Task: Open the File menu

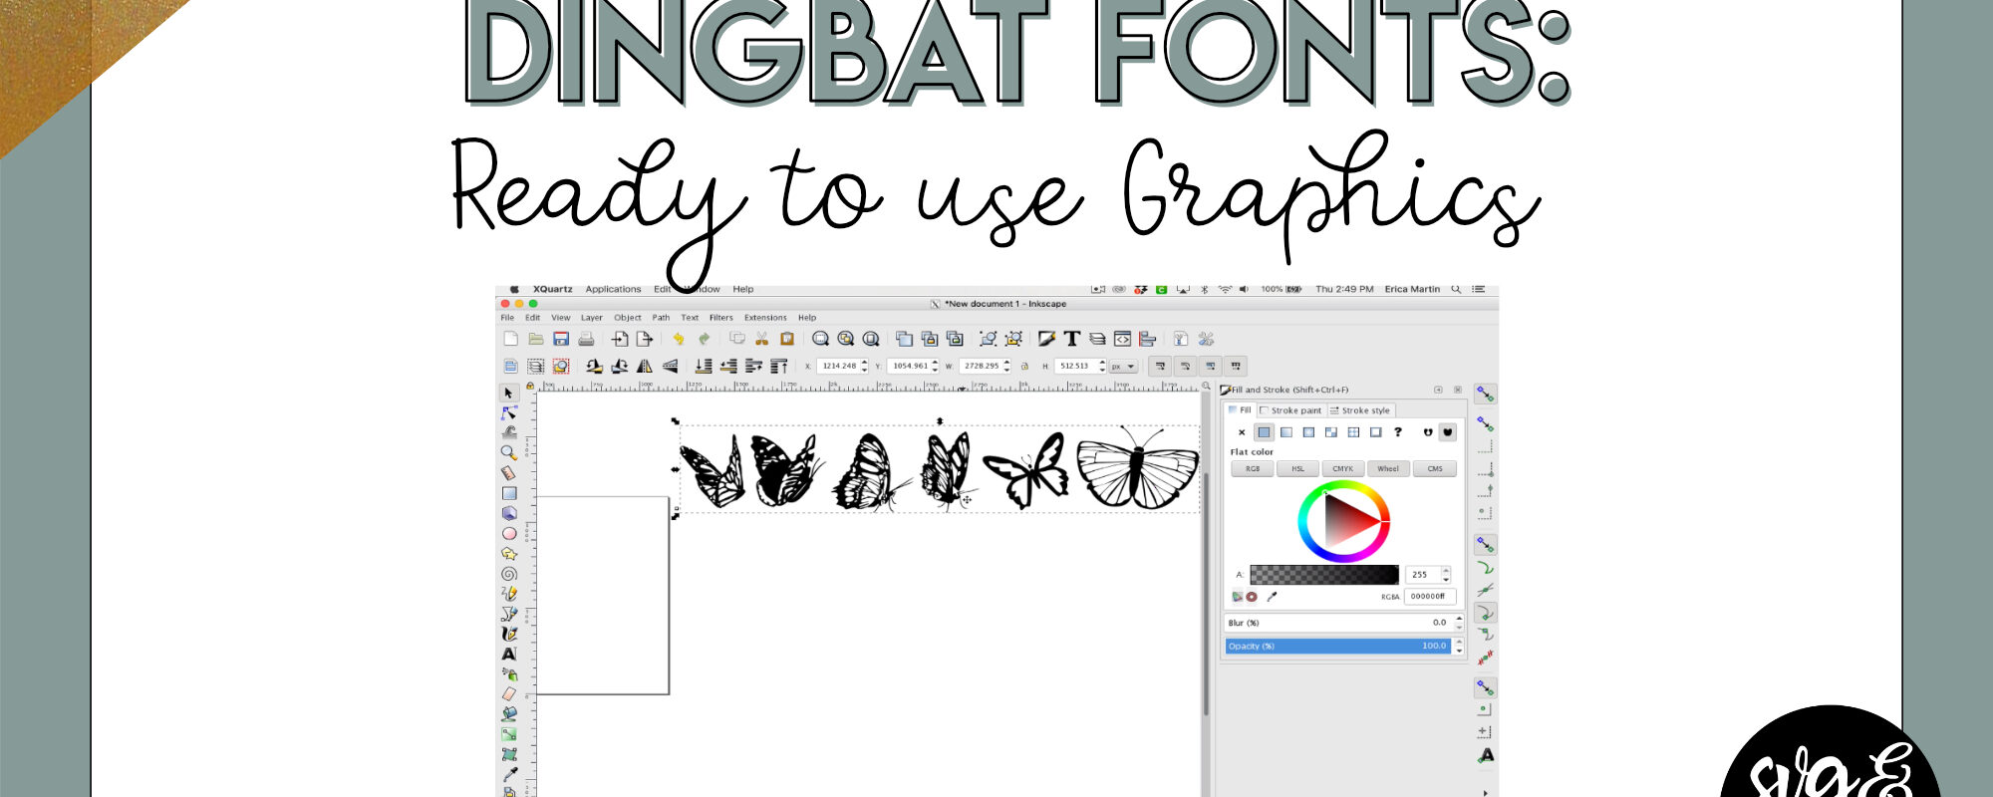Action: click(507, 318)
